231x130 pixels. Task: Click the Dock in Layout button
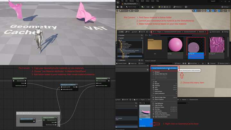pyautogui.click(x=215, y=32)
